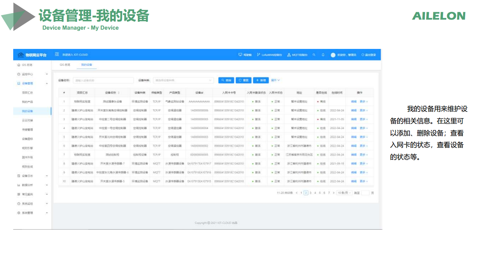Click the 新增 add device button
Viewport: 482px width, 271px height.
point(261,80)
